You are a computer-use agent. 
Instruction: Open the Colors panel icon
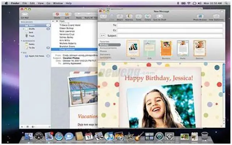[x=148, y=17]
